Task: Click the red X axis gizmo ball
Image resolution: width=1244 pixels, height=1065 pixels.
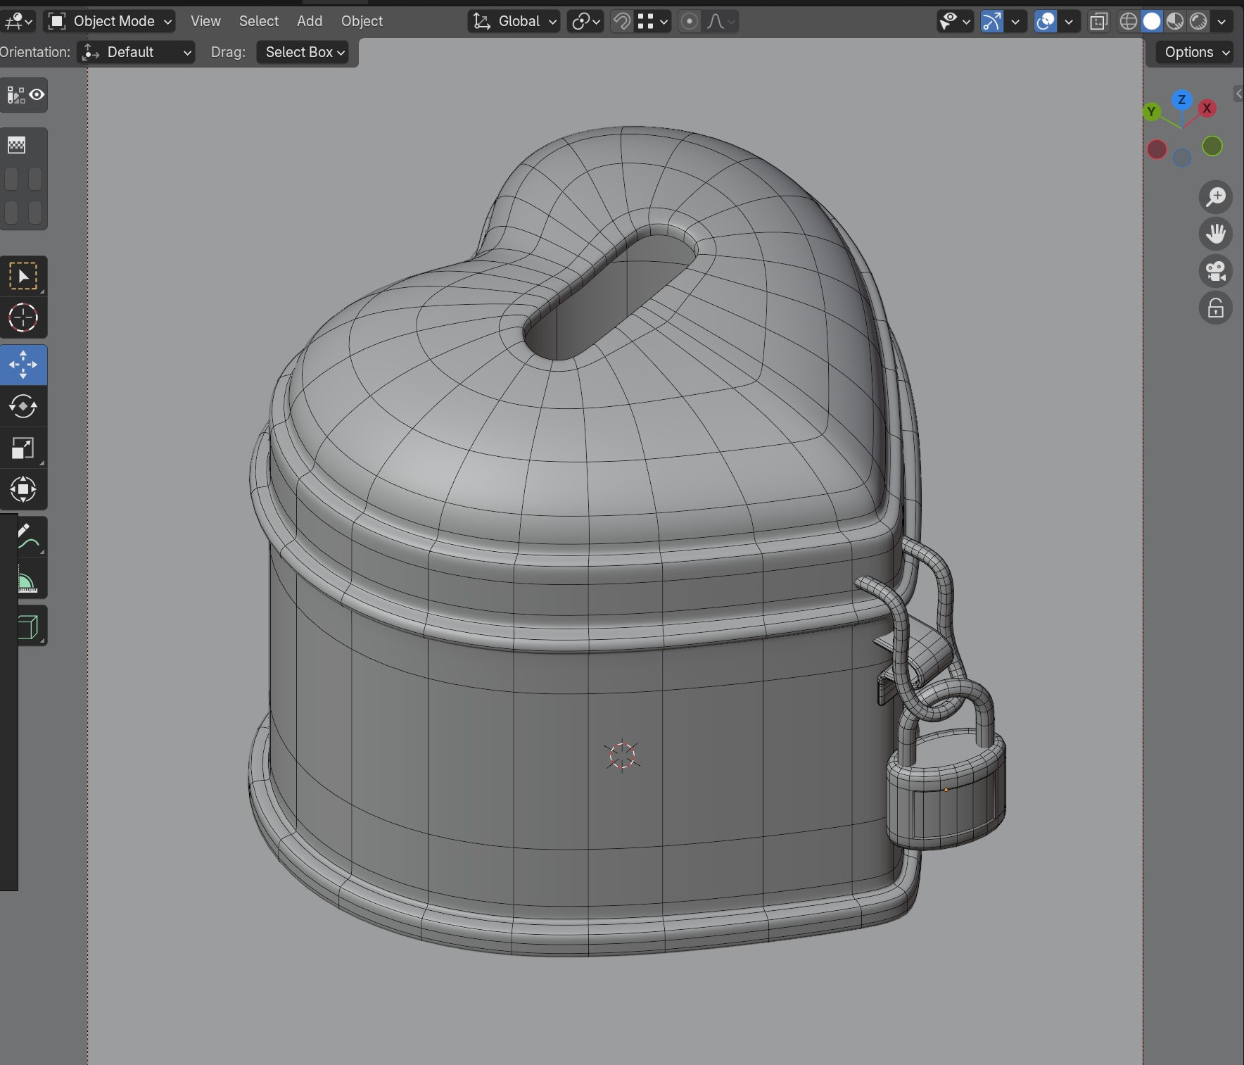Action: click(x=1207, y=108)
